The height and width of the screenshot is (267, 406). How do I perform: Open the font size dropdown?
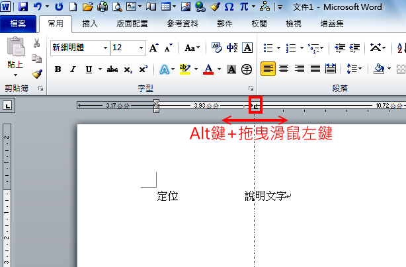(x=141, y=48)
